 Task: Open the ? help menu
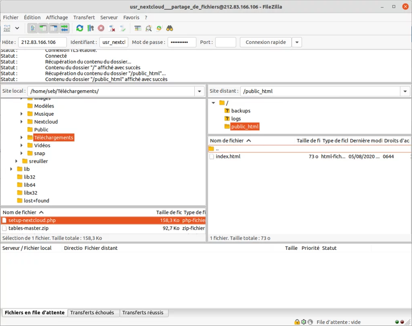[x=146, y=17]
